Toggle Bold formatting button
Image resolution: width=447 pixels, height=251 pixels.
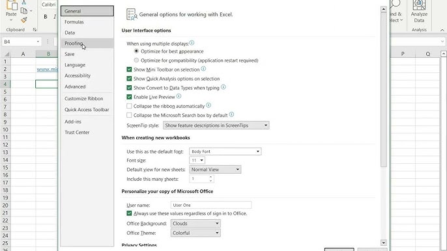tap(46, 17)
